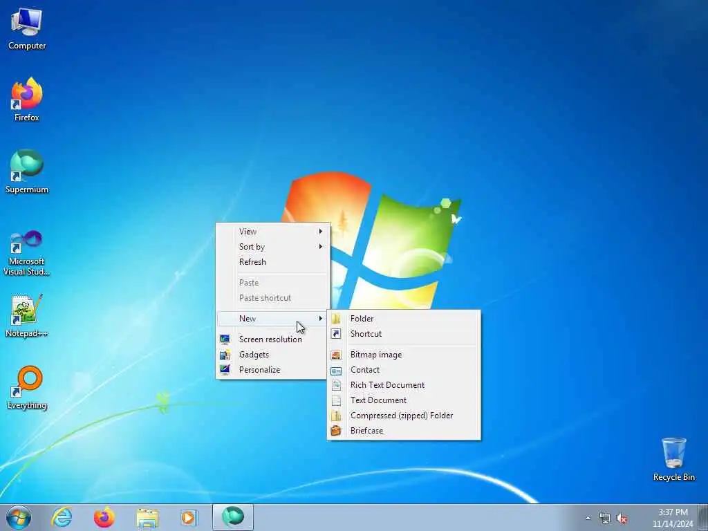
Task: Create a new Rich Text Document
Action: pos(404,385)
